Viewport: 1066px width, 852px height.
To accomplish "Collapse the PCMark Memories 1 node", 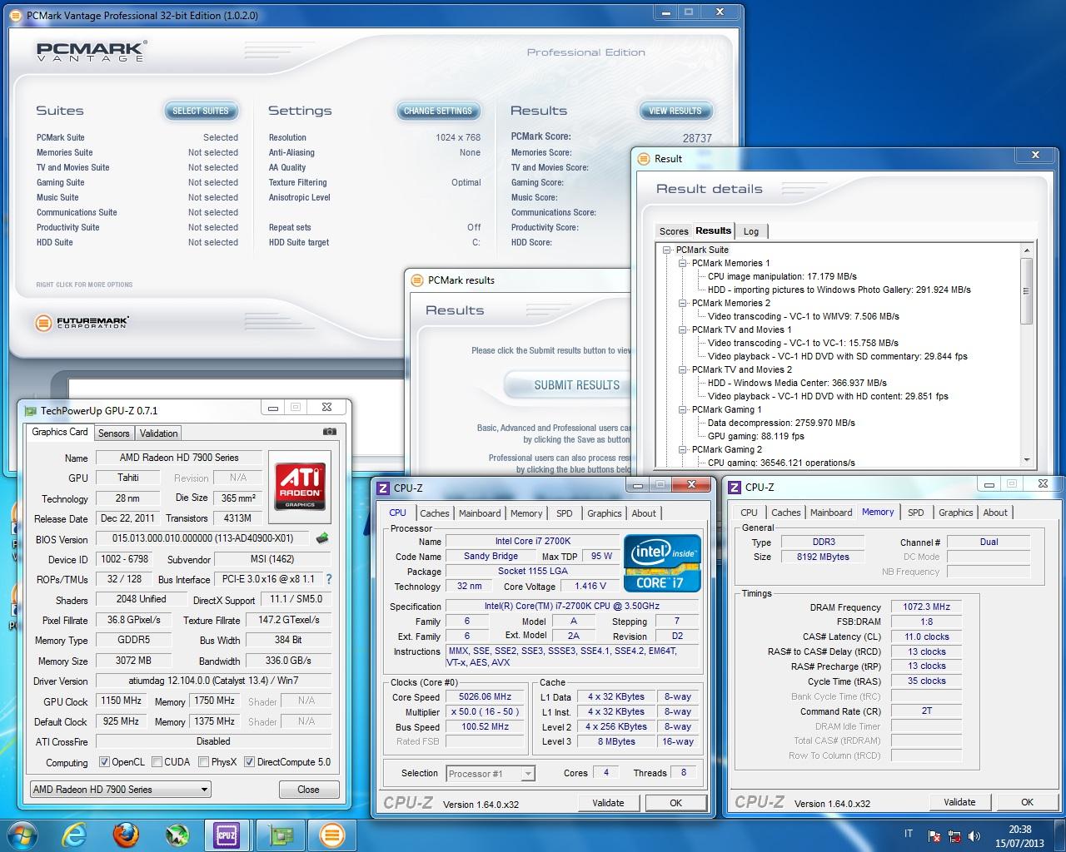I will (682, 263).
